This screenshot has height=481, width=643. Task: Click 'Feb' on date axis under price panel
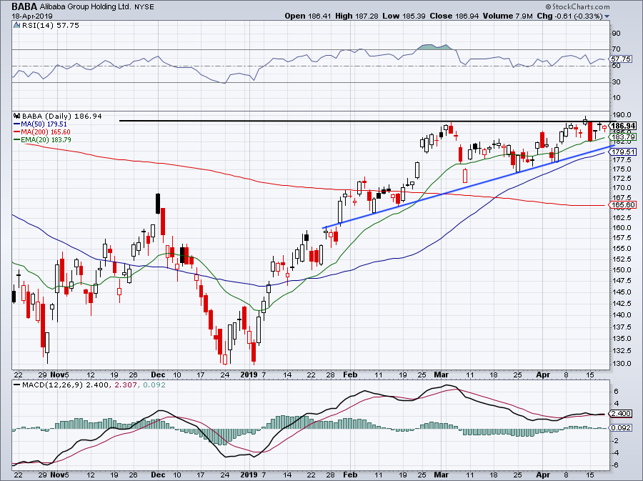[x=350, y=375]
